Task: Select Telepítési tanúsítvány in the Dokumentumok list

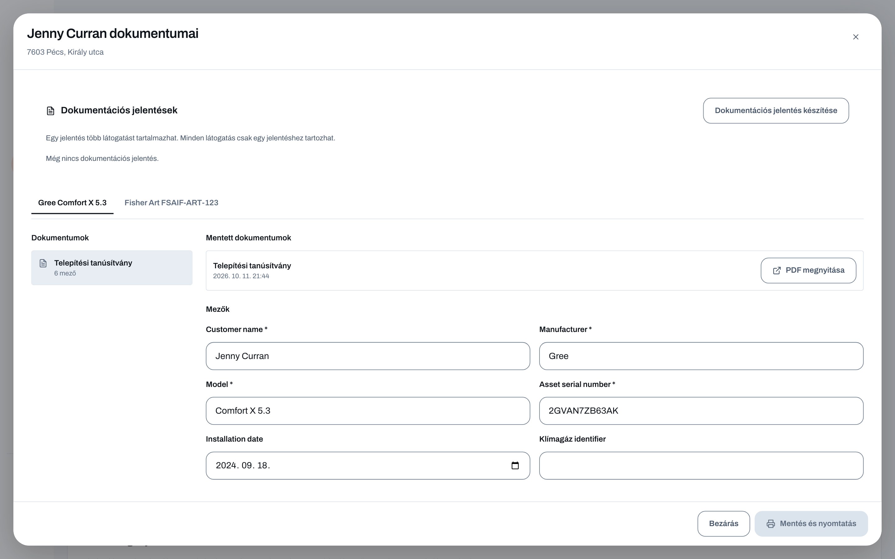Action: pos(112,268)
